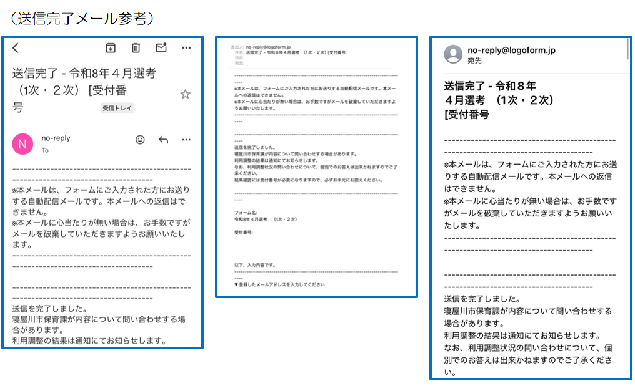Click the no-reply sender name in Gmail
The height and width of the screenshot is (391, 635).
[56, 138]
